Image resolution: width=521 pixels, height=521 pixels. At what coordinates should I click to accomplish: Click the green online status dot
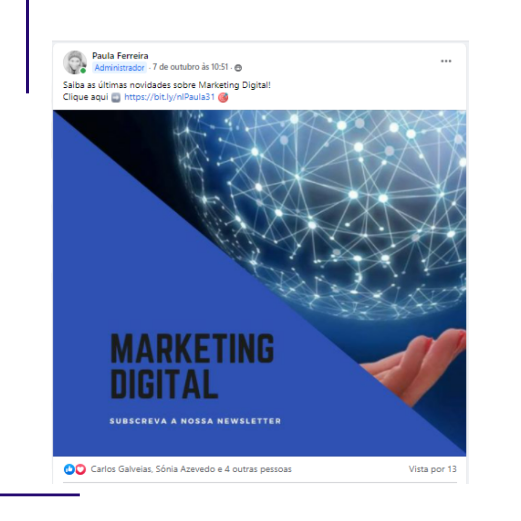point(83,70)
